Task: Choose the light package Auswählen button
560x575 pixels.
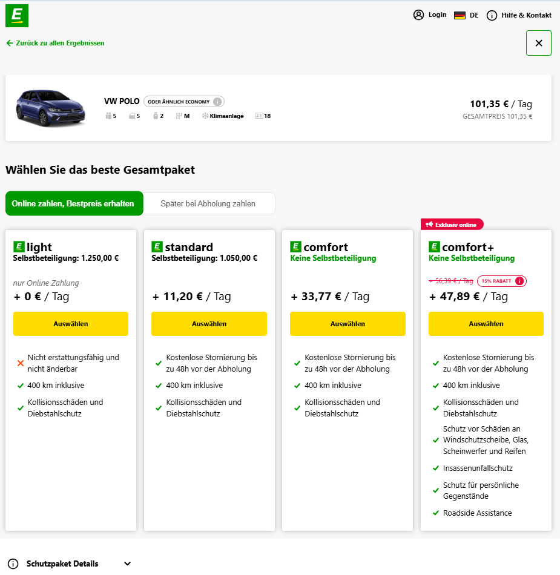Action: point(71,324)
